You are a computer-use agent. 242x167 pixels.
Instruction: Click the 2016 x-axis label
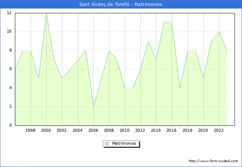coord(172,130)
